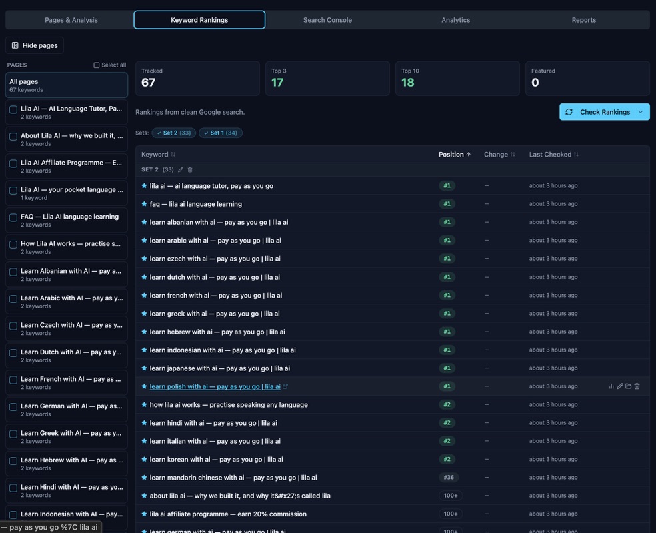Check the Learn Albanian with AI page checkbox
656x533 pixels.
click(x=13, y=272)
